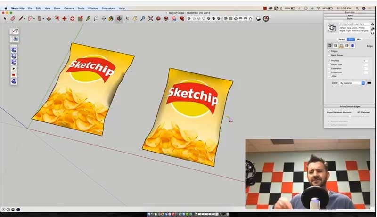Viewport: 377px width, 217px height.
Task: Expand the Rectangle tool dropdown arrow
Action: point(43,19)
